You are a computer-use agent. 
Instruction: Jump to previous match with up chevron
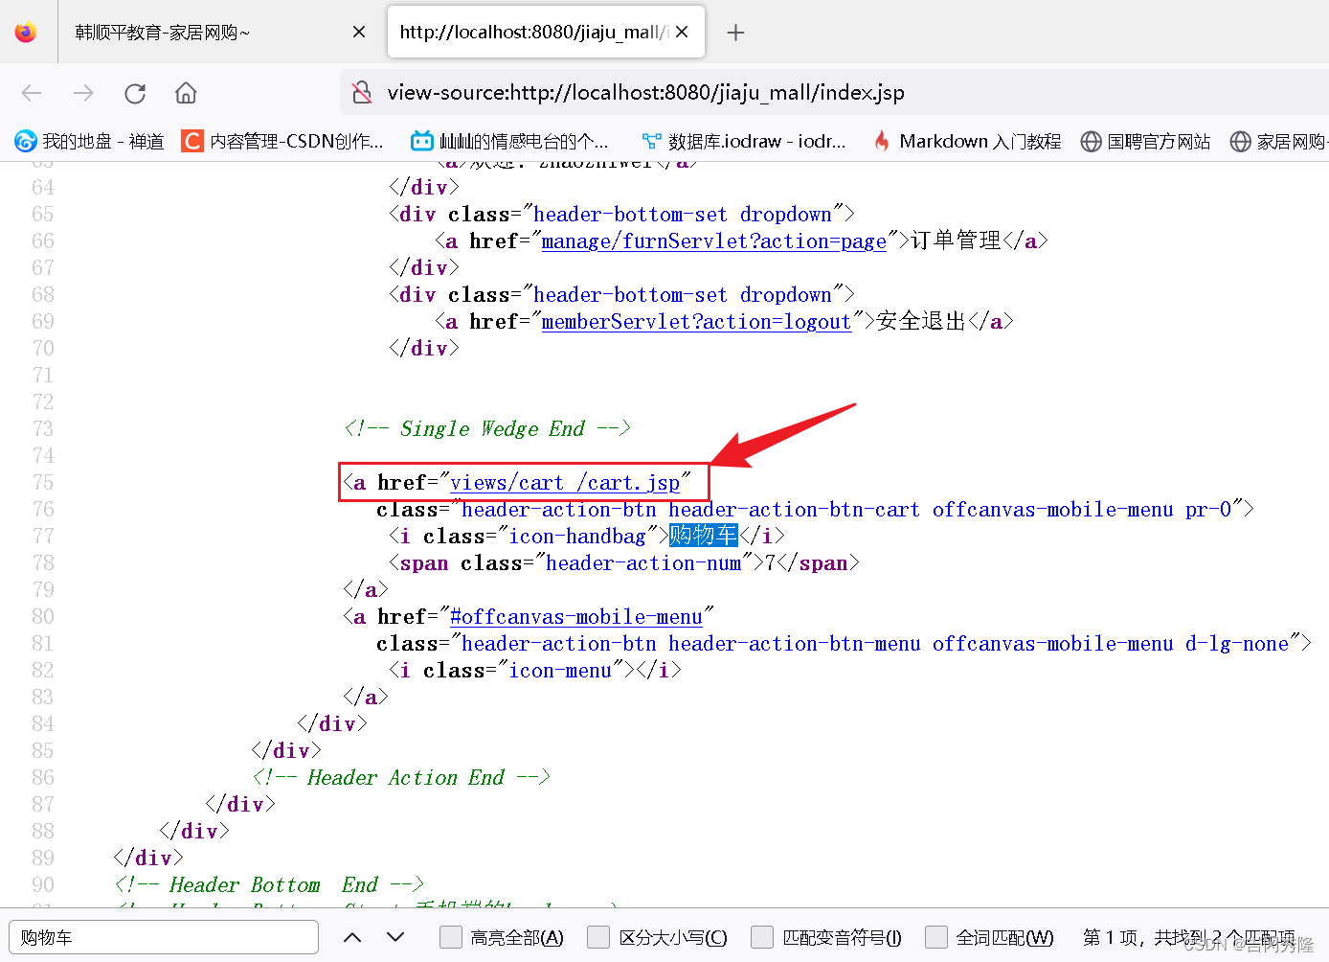coord(352,937)
